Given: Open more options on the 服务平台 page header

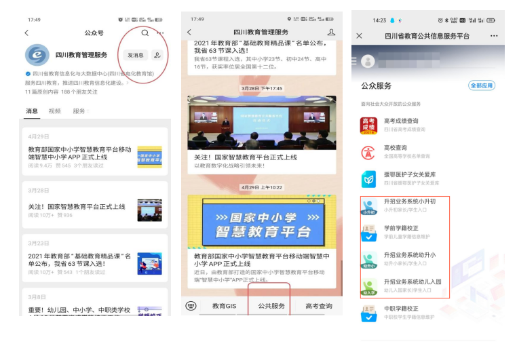Looking at the screenshot, I should 493,35.
